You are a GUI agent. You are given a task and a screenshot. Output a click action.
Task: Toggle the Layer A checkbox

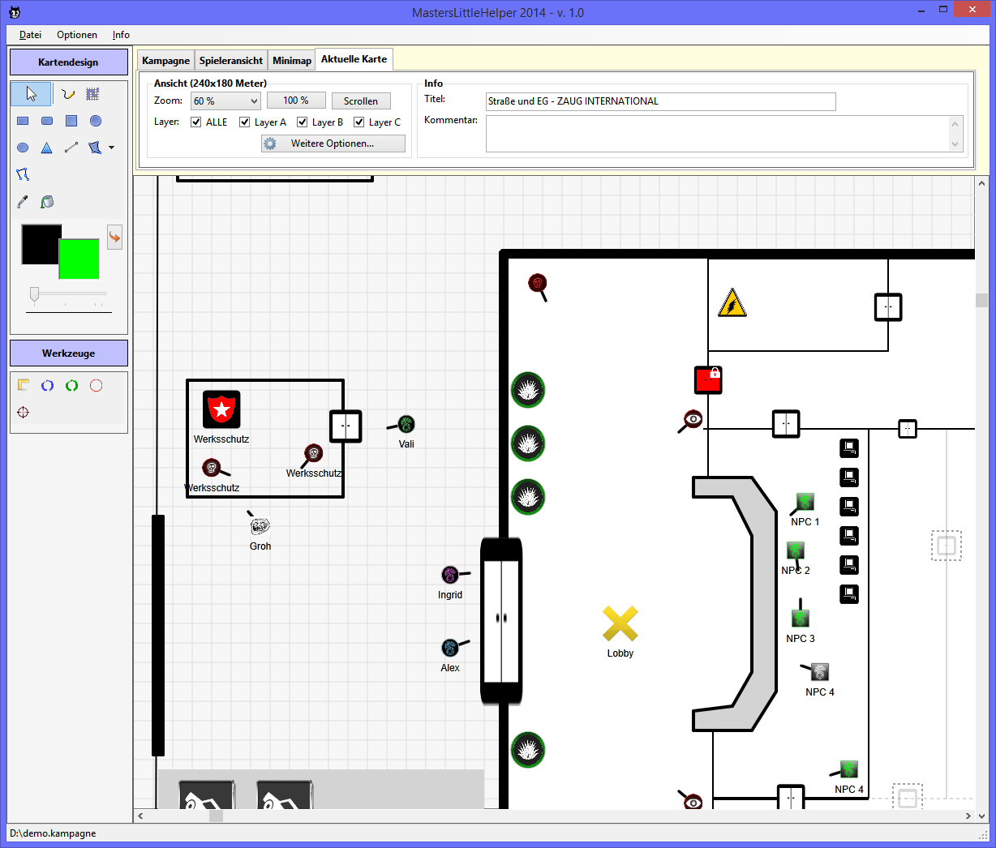point(245,122)
